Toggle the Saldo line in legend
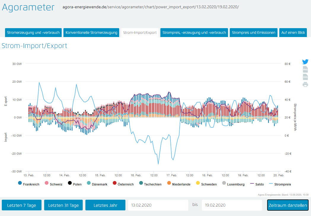311x216 pixels. (256, 184)
